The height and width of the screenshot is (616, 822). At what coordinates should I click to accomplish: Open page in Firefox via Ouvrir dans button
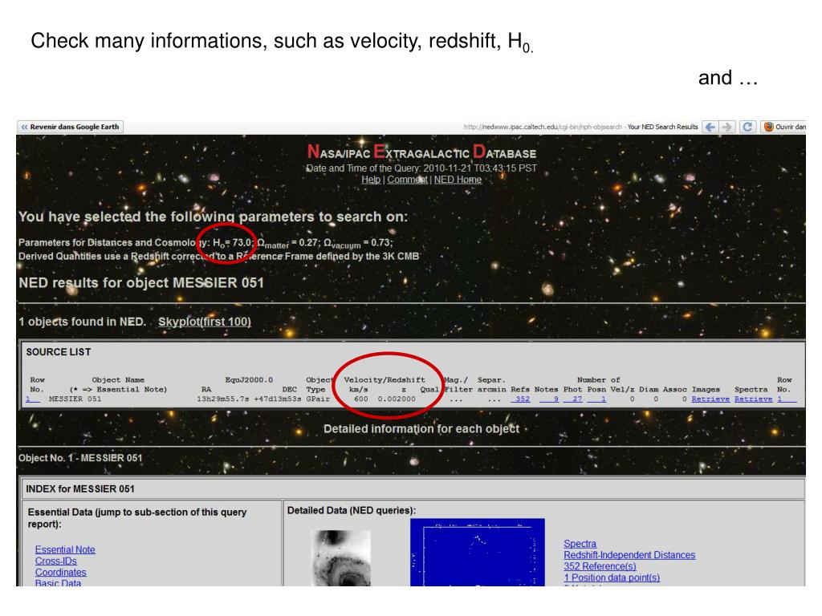pos(783,127)
